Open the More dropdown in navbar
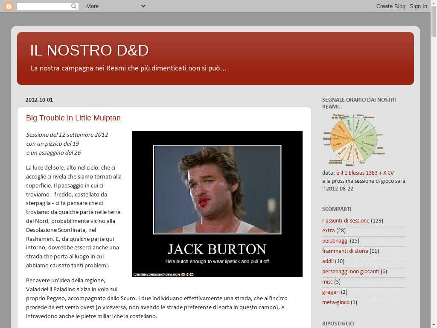Screen dimensions: 437x328 pos(115,6)
